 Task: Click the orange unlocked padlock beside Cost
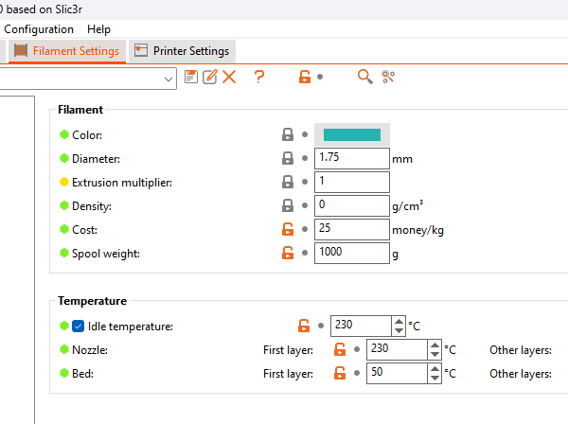click(x=288, y=229)
